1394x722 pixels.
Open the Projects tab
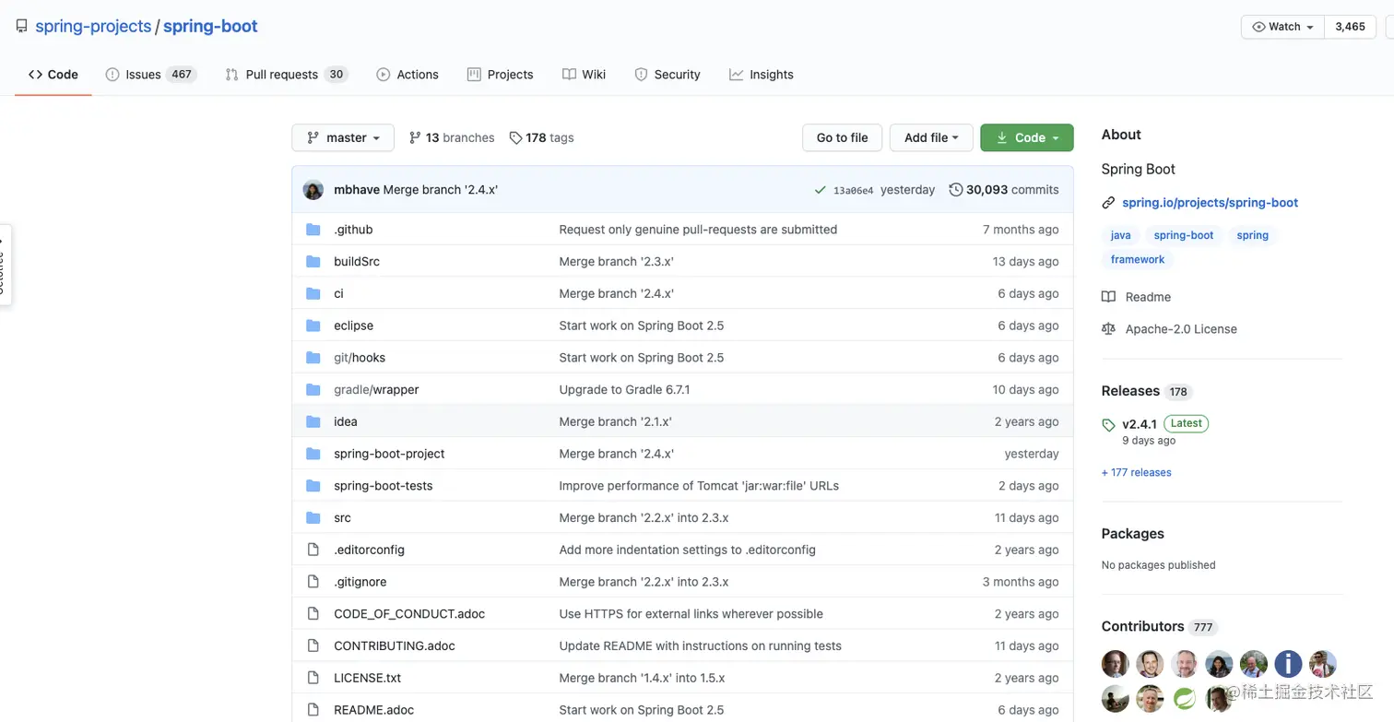[501, 75]
